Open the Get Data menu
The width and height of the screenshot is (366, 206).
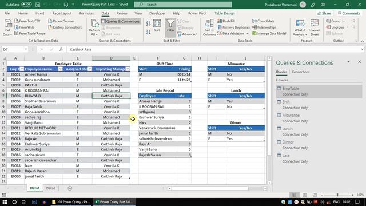pos(7,27)
